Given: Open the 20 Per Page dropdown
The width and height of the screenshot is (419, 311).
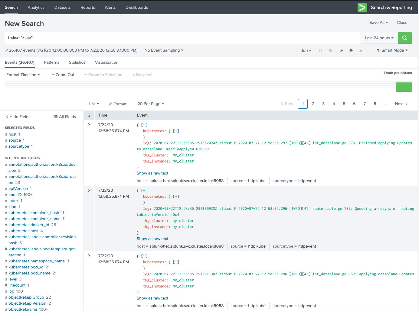Looking at the screenshot, I should click(151, 104).
